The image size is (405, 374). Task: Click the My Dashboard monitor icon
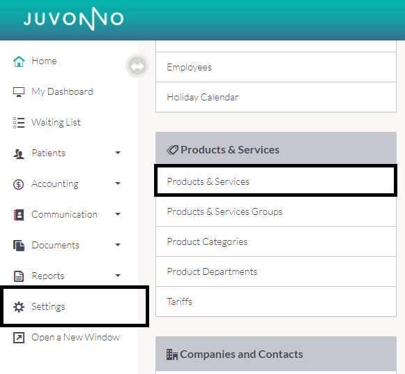19,91
